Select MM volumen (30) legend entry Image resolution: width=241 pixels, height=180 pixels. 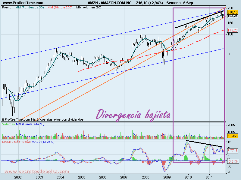click(89, 7)
